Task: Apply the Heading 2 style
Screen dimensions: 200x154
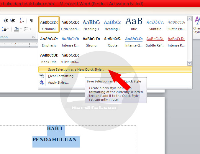Action: [112, 24]
